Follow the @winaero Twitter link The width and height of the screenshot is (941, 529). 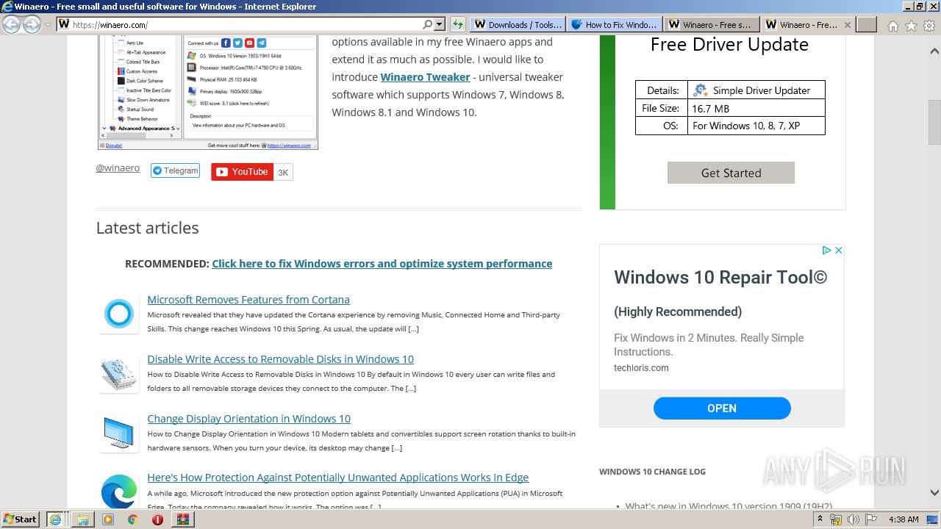[118, 168]
